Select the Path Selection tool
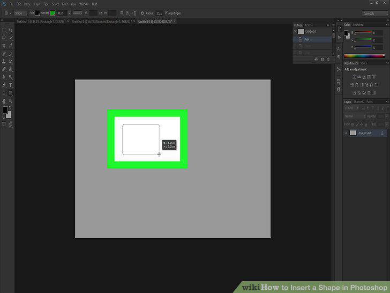Screen dimensions: 390x293 (4, 93)
